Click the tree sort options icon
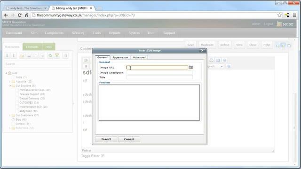 [x=57, y=55]
